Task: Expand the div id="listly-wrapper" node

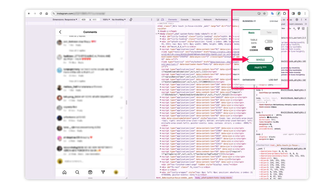Action: coord(161,172)
